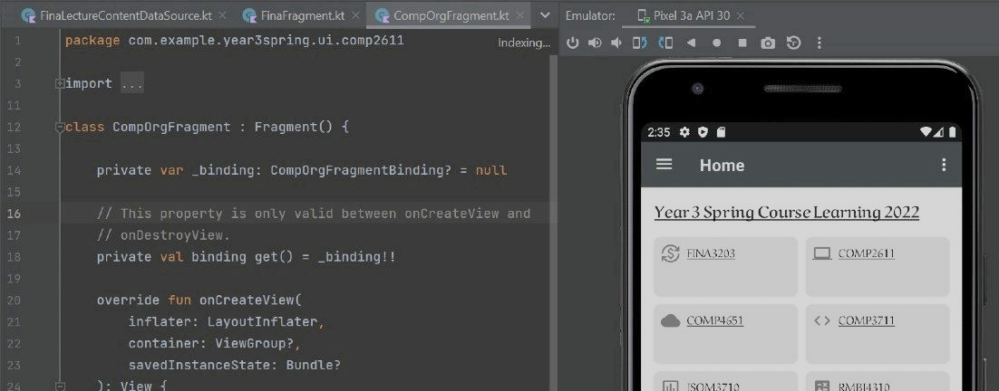The image size is (999, 391).
Task: Click Kotlin file icon on CompOrgFragment.kt tab
Action: tap(382, 15)
